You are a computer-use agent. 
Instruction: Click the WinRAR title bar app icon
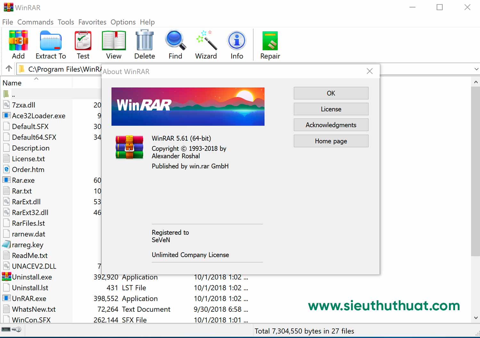coord(9,7)
